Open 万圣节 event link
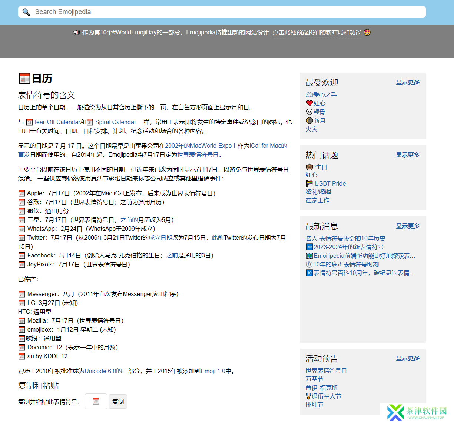The width and height of the screenshot is (454, 422). pos(315,379)
